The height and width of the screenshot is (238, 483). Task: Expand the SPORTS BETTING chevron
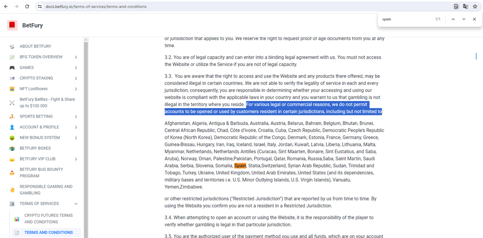(76, 117)
